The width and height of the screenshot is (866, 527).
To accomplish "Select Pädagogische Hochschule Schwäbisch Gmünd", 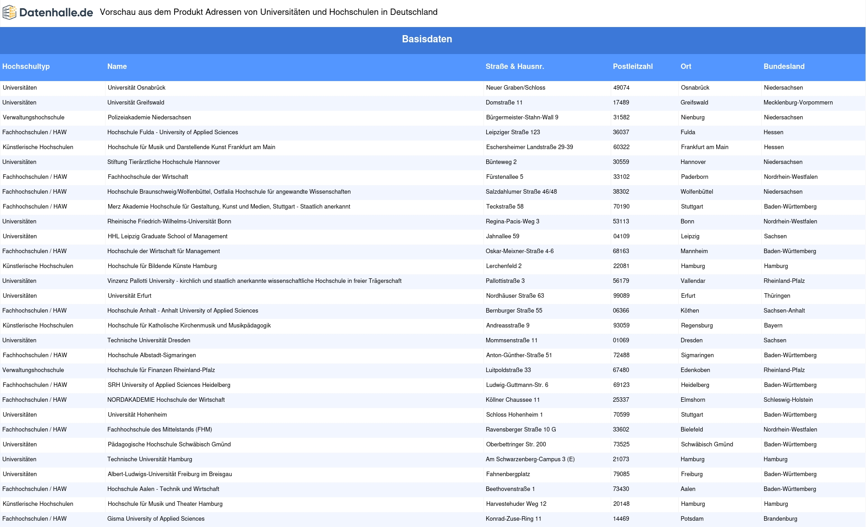I will point(169,444).
